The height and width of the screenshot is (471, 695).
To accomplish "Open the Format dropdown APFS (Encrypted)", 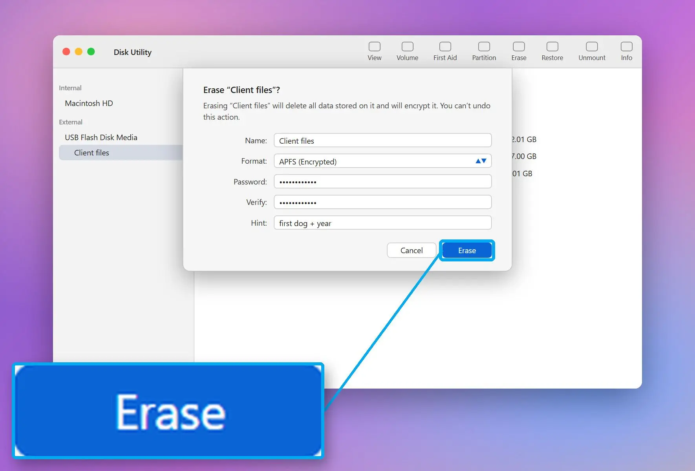I will coord(382,161).
